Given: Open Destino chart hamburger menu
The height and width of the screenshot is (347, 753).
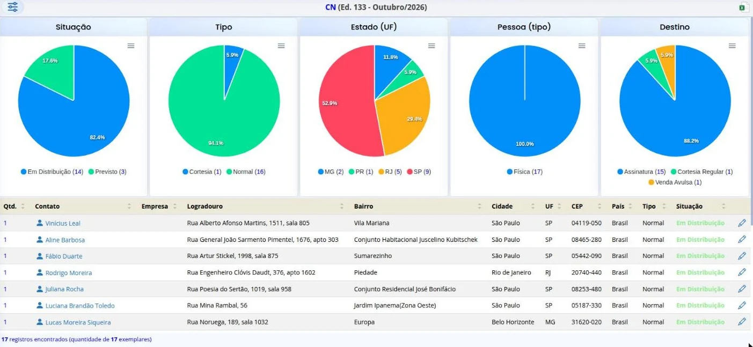Looking at the screenshot, I should coord(732,46).
